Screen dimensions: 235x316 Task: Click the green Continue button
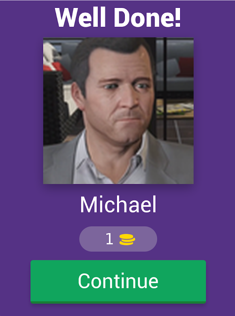pos(118,282)
